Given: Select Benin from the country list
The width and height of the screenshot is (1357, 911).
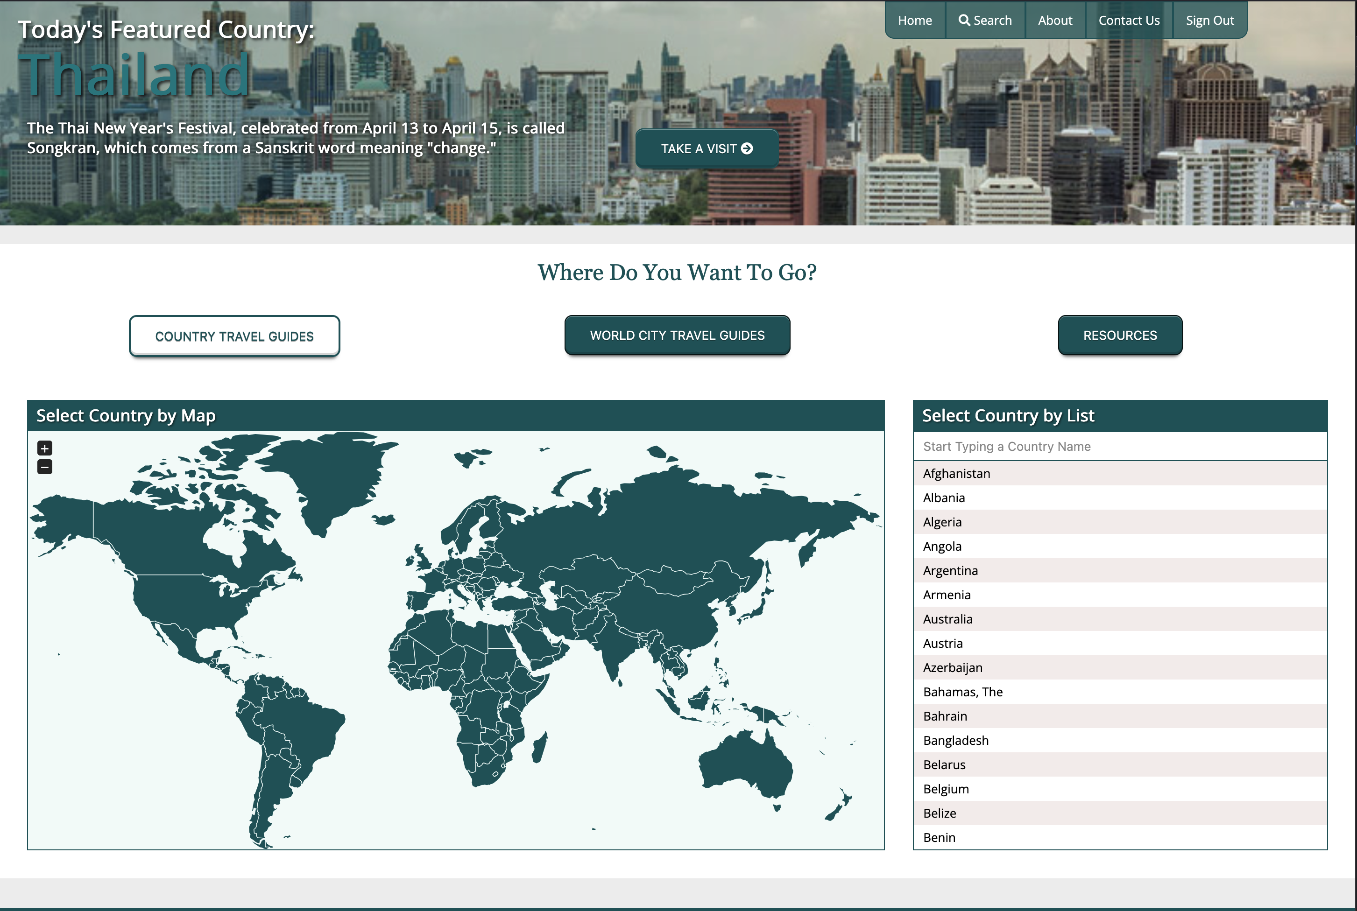Looking at the screenshot, I should [1120, 837].
